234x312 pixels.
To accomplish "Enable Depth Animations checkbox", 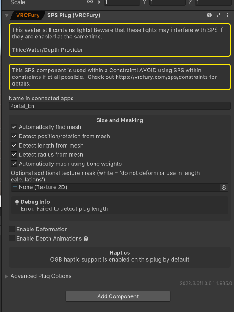I will [x=12, y=238].
